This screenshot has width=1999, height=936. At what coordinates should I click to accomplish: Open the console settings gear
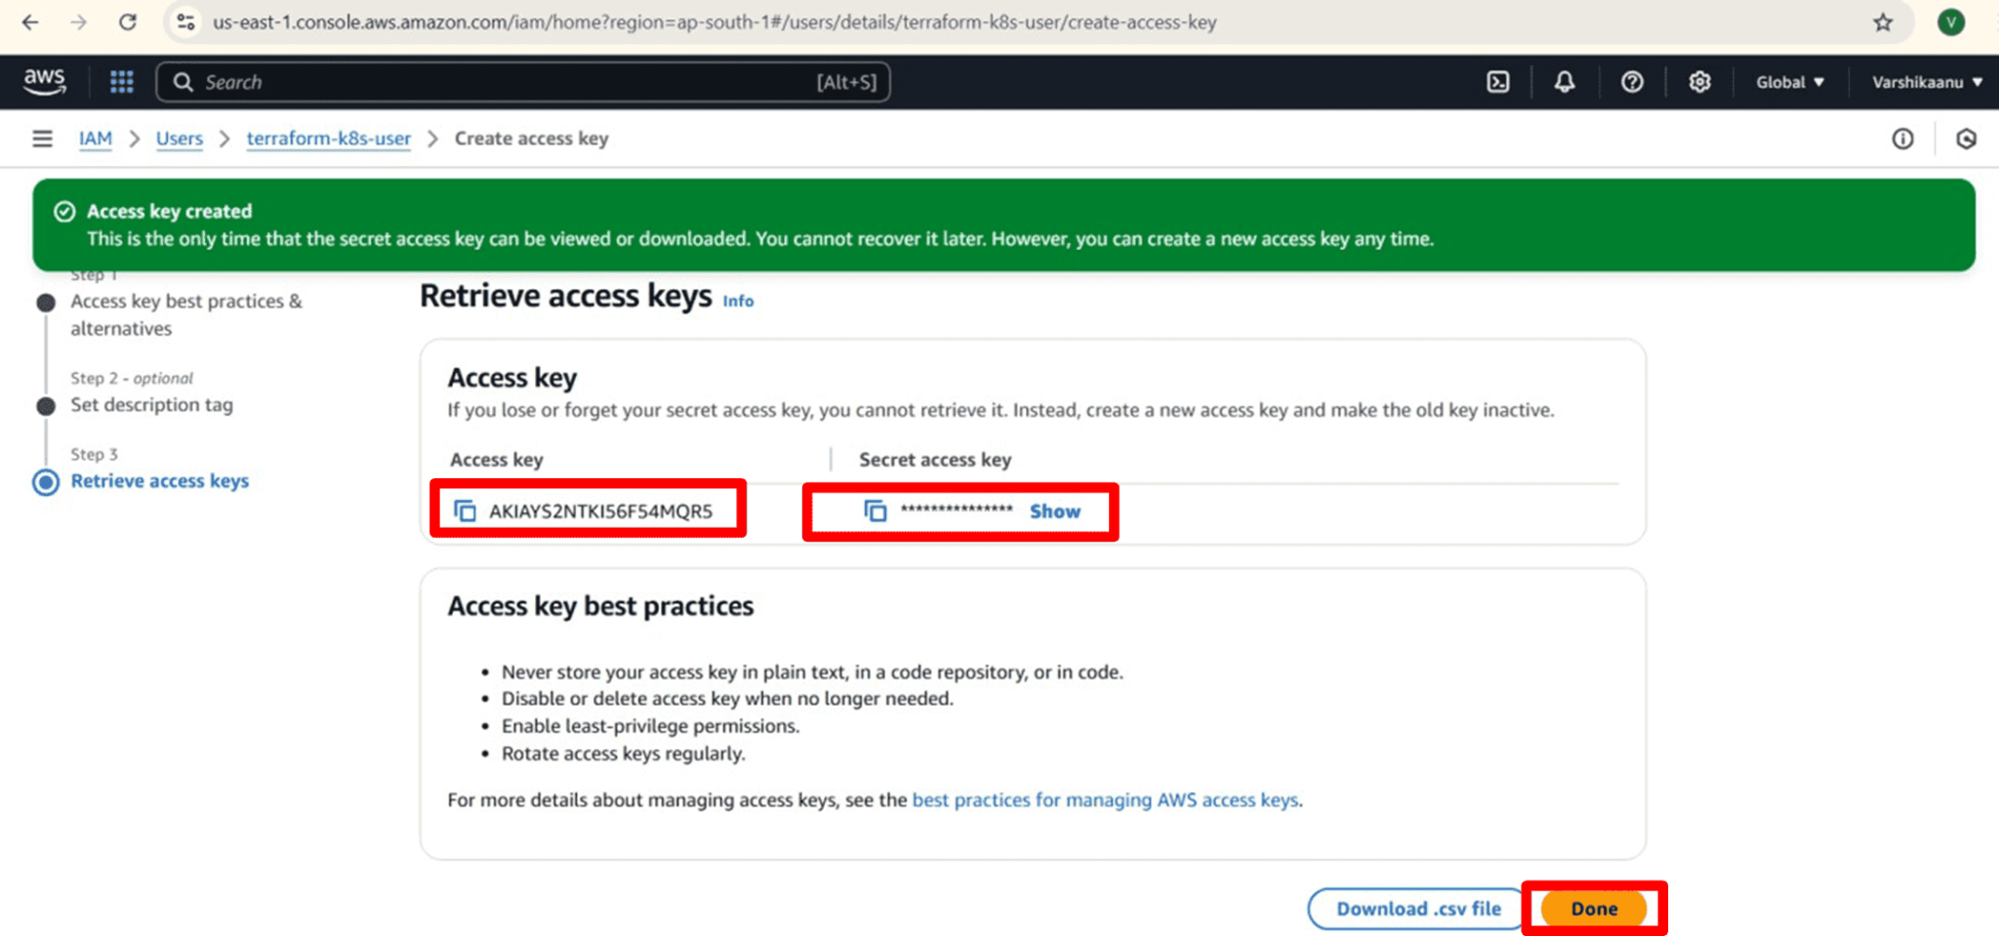click(1698, 82)
